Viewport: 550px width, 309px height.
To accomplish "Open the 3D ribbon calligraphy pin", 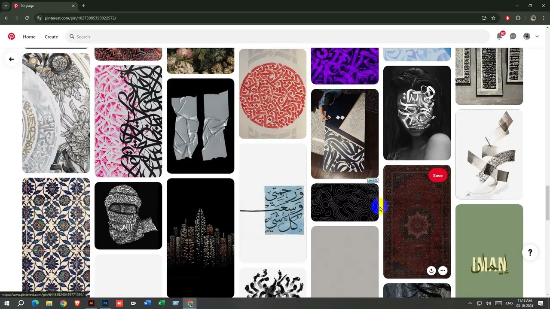I will pyautogui.click(x=489, y=154).
